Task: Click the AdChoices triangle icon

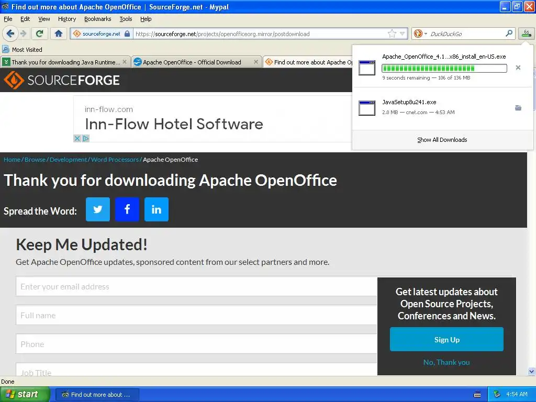Action: point(85,138)
